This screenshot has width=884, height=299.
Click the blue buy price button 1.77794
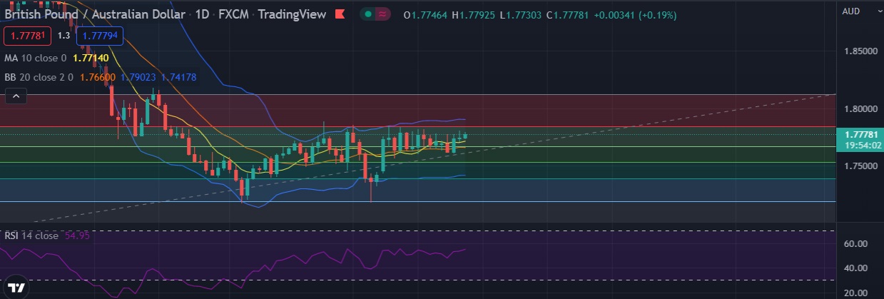tap(99, 34)
